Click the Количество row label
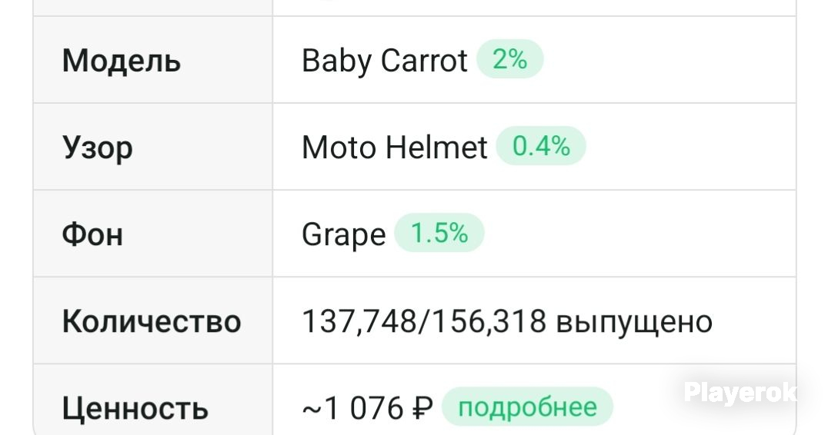Image resolution: width=828 pixels, height=435 pixels. (x=152, y=321)
